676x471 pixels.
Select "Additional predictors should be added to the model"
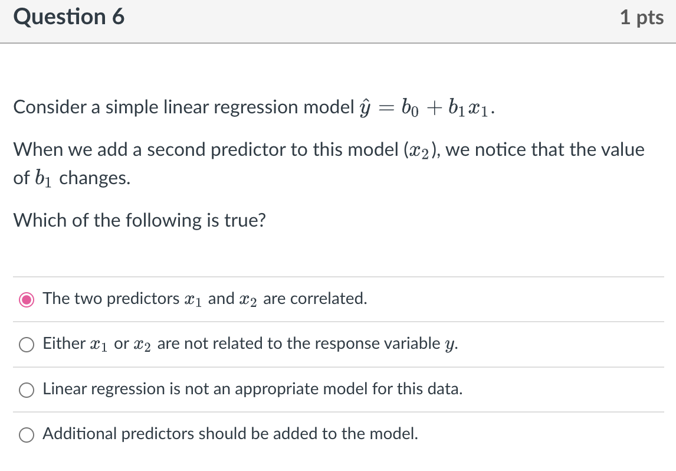click(26, 434)
